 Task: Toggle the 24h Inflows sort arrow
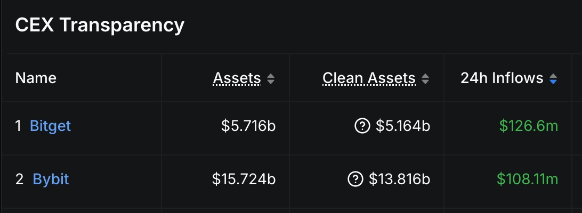click(553, 79)
